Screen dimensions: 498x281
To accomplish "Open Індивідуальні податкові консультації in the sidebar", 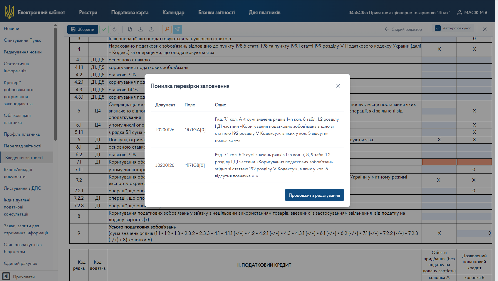I will coord(17,207).
